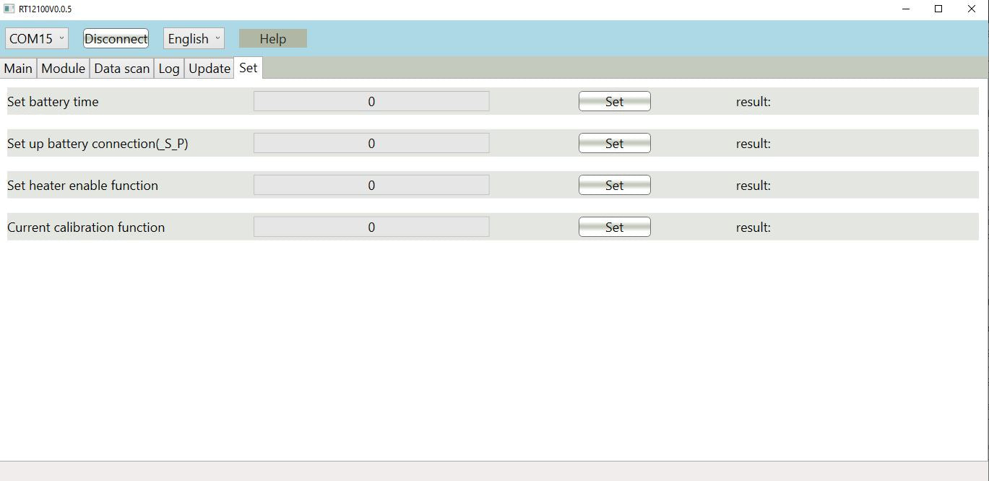Focus the Set battery time value field

[371, 102]
